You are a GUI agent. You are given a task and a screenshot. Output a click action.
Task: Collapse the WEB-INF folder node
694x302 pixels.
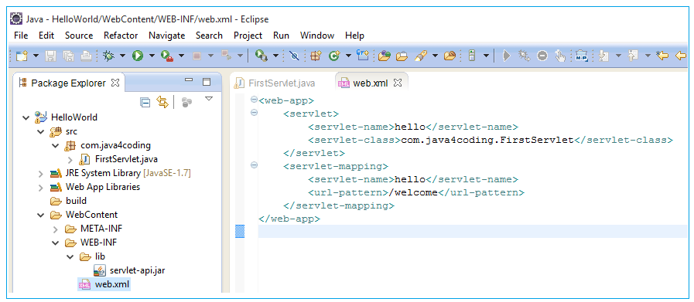(x=56, y=243)
